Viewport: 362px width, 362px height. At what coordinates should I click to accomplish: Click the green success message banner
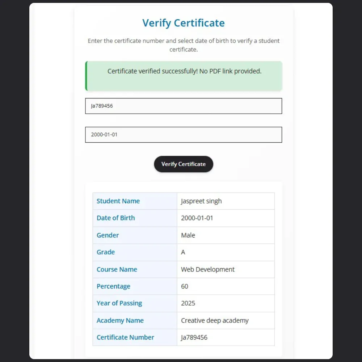point(183,76)
